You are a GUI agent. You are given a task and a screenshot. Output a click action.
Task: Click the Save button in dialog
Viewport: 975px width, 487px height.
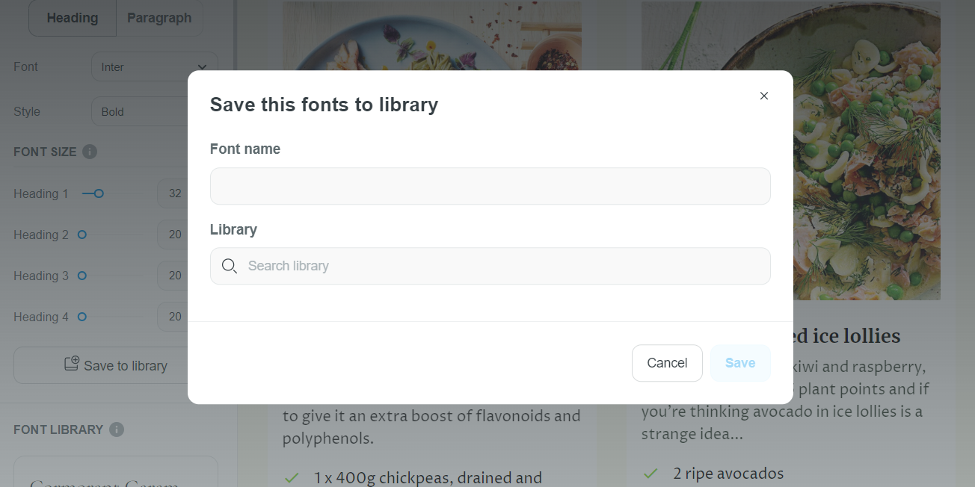740,363
